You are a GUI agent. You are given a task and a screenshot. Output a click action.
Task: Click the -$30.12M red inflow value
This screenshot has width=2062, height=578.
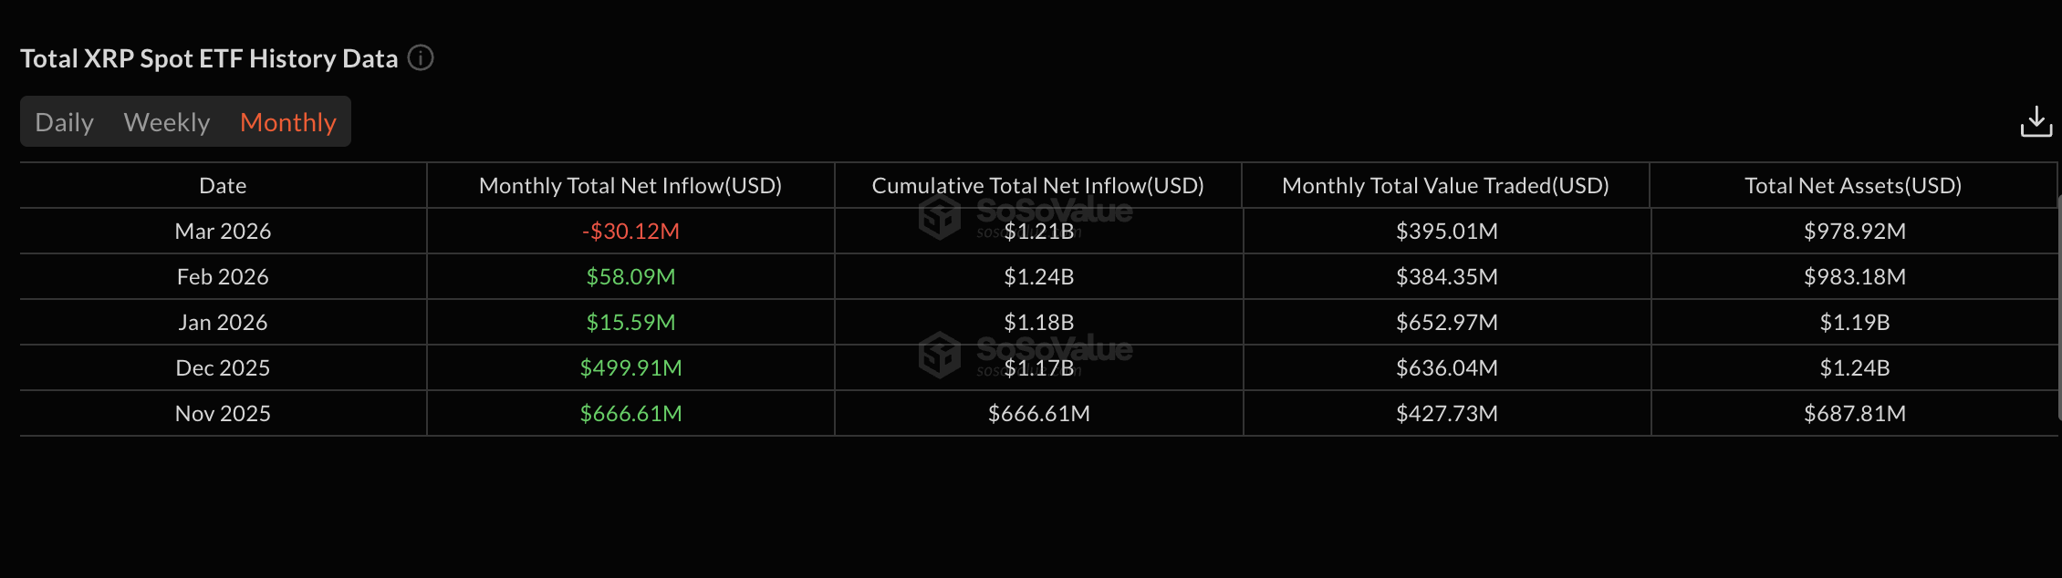pyautogui.click(x=630, y=231)
